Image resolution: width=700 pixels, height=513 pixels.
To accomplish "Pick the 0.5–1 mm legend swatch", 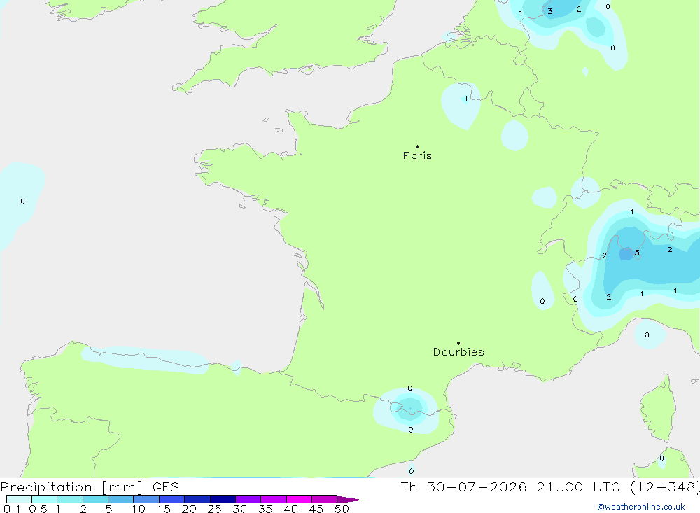I will coord(45,499).
